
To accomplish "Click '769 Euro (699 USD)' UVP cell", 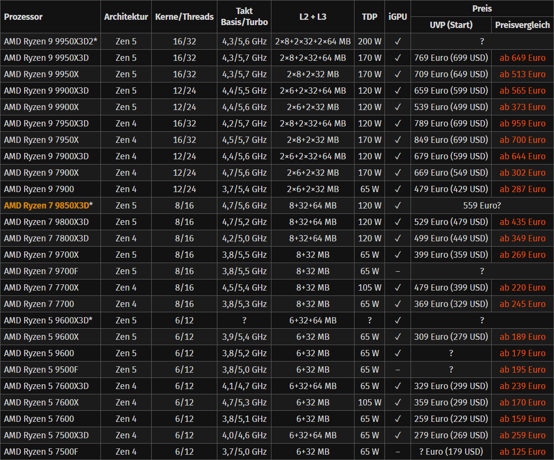I will coord(451,58).
